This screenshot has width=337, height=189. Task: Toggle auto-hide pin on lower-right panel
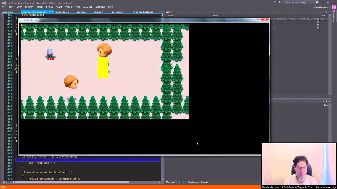click(x=326, y=101)
